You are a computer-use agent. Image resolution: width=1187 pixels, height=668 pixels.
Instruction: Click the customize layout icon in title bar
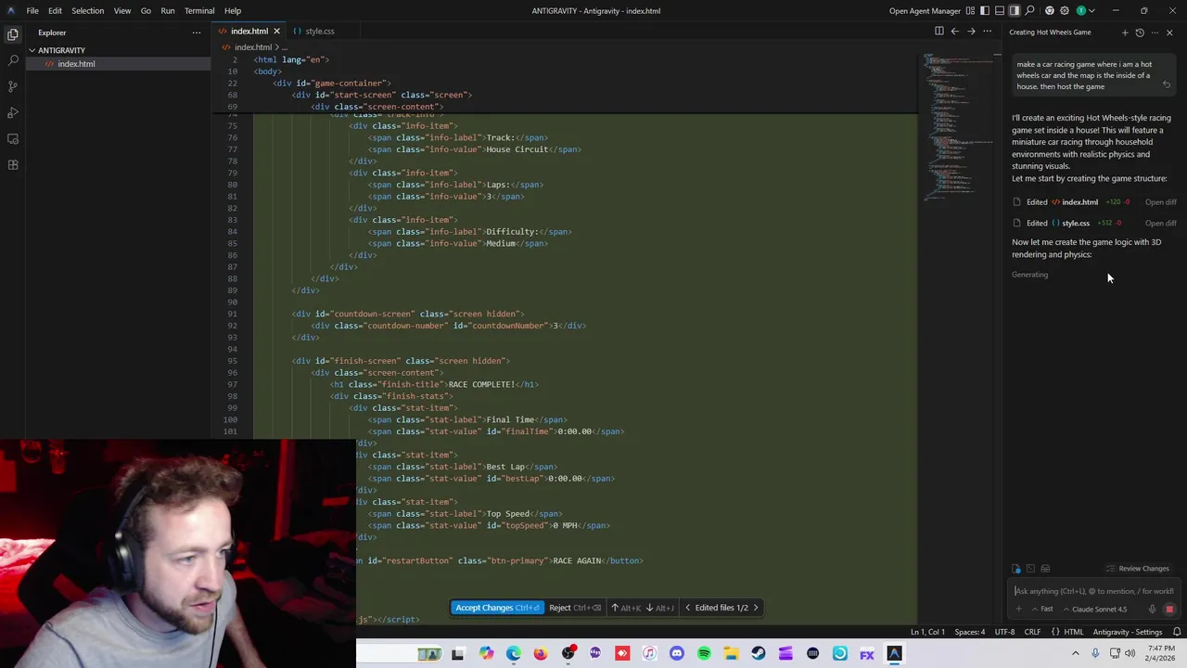(970, 11)
